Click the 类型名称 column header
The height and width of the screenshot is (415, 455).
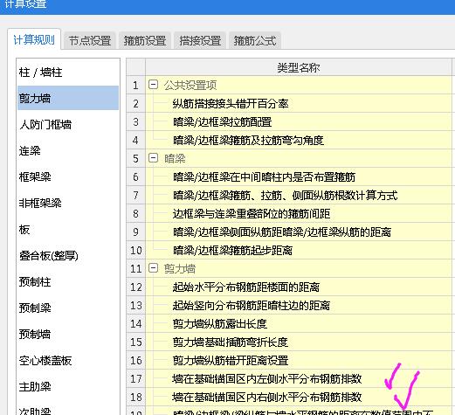[299, 67]
